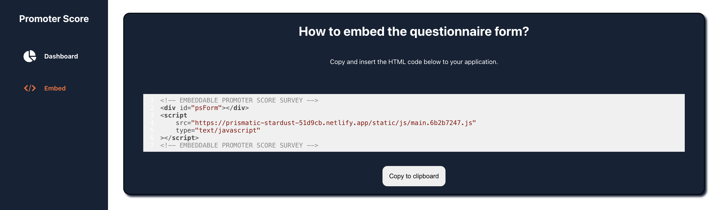
Task: Click the code brackets Embed icon
Action: point(30,88)
